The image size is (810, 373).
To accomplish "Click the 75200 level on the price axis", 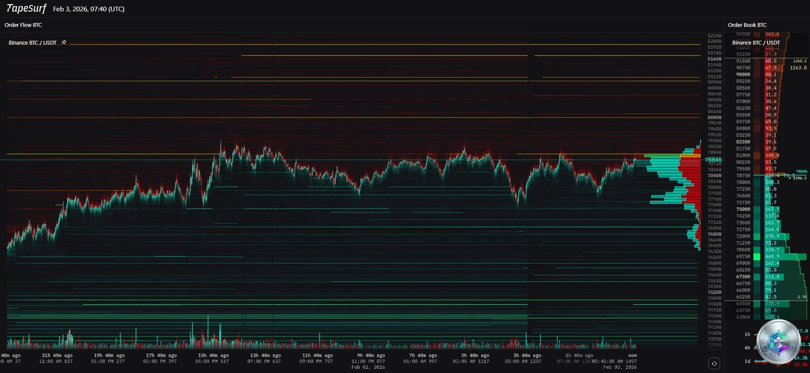I will pyautogui.click(x=714, y=292).
